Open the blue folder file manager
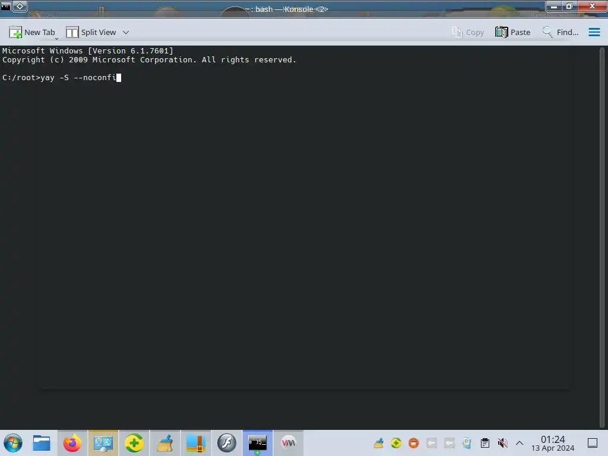608x456 pixels. point(42,443)
